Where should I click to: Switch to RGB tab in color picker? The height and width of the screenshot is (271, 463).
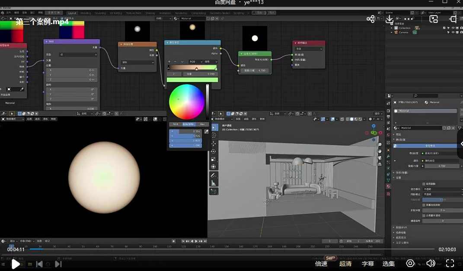tap(176, 124)
